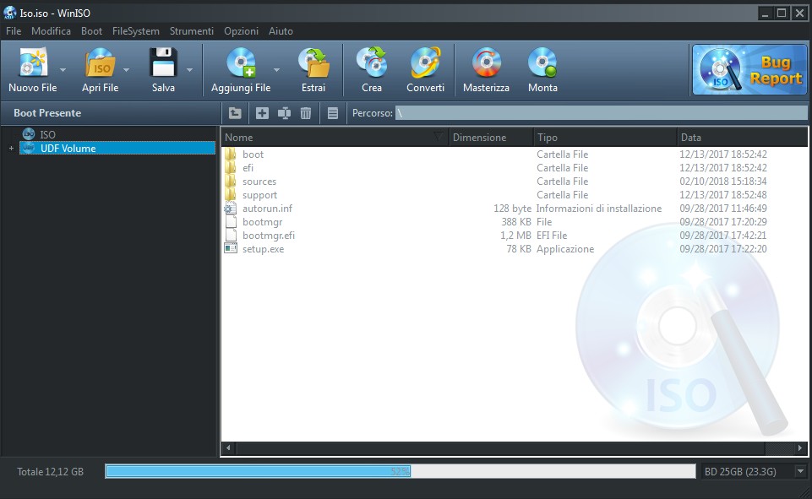812x499 pixels.
Task: Click the delete trash icon
Action: pos(306,113)
